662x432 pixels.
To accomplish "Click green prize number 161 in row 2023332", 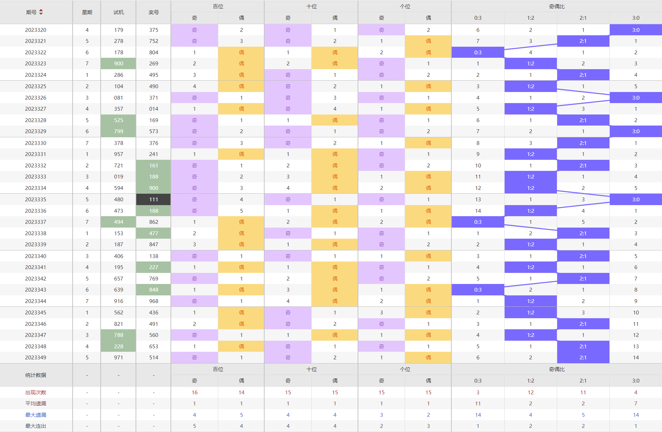I will point(154,166).
